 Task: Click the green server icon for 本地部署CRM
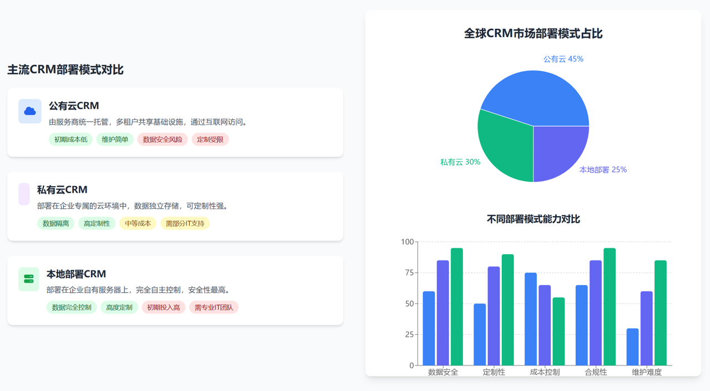tap(29, 279)
